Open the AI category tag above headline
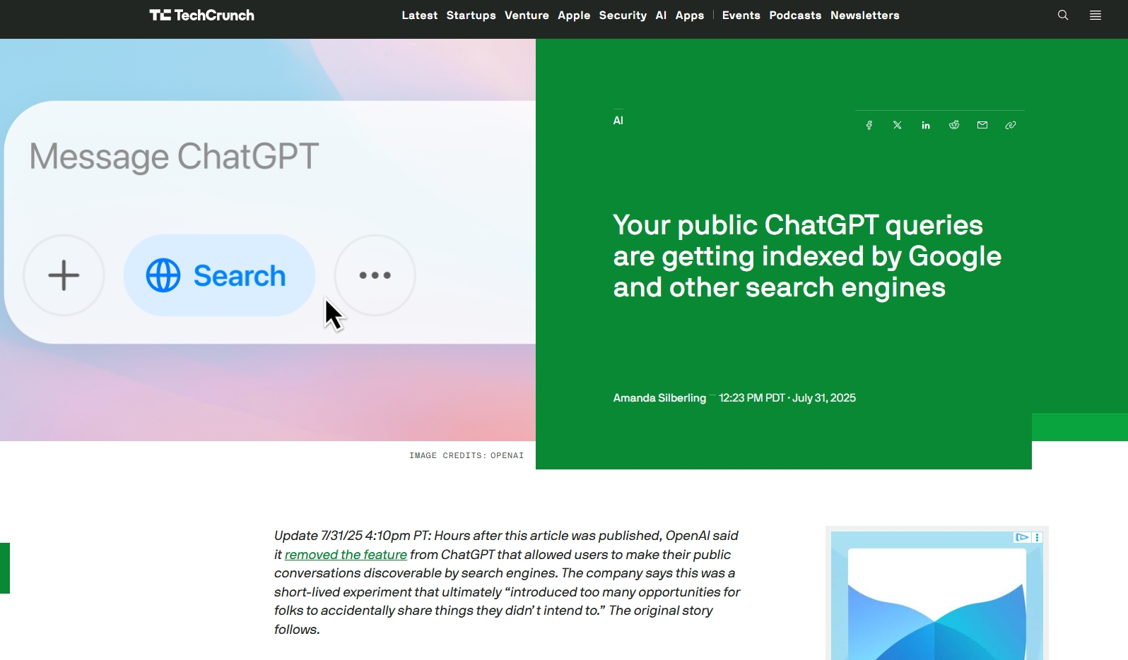The image size is (1128, 660). (618, 121)
